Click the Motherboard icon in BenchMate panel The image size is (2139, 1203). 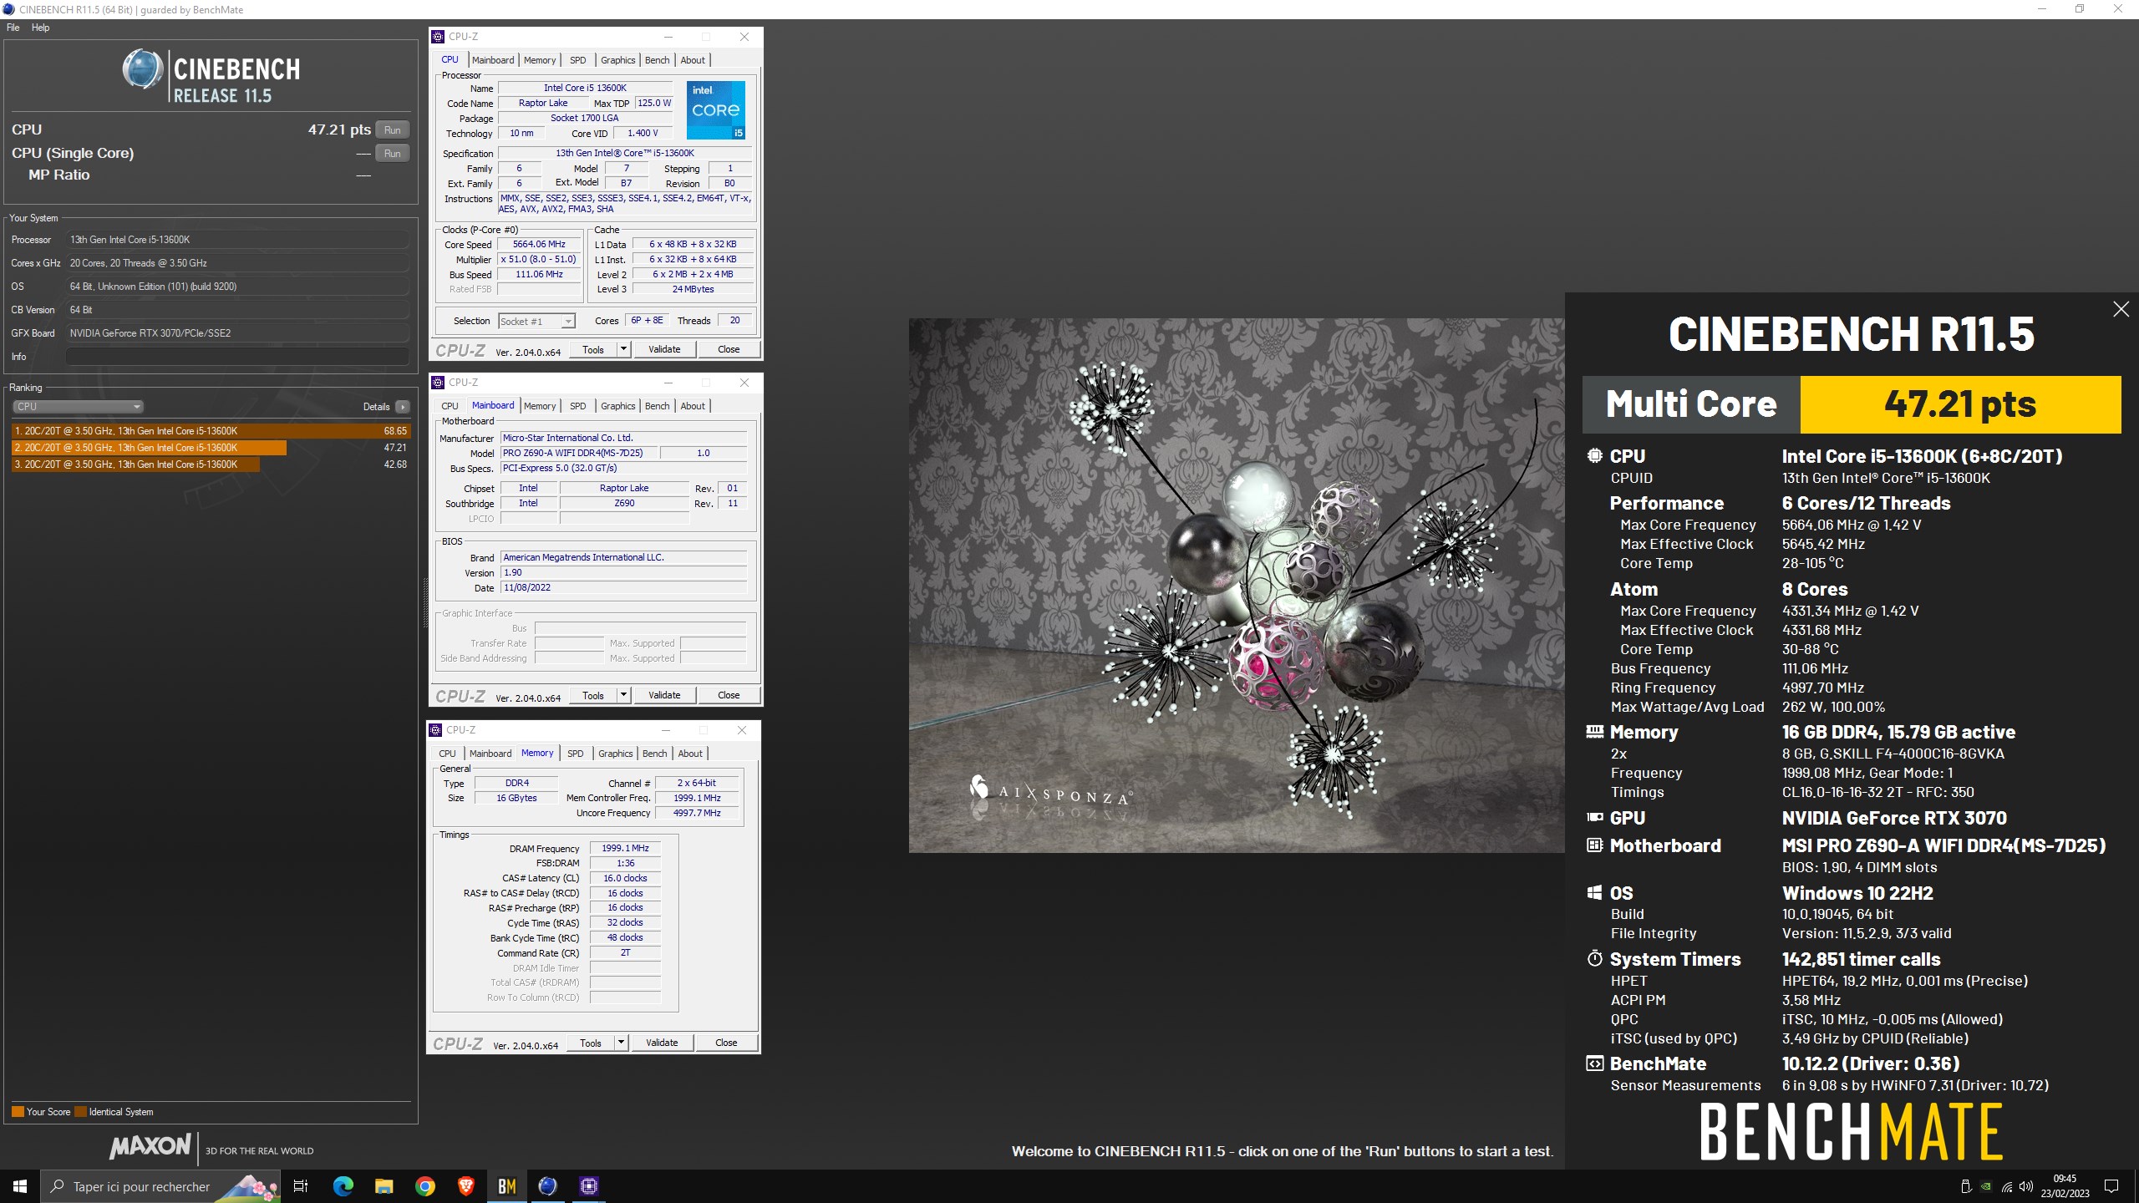pos(1595,845)
